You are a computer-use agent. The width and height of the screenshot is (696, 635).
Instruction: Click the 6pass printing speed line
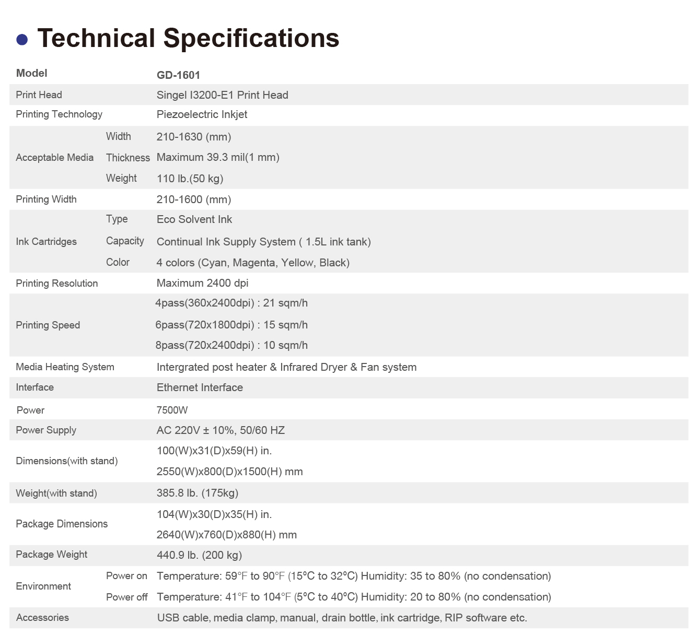231,325
